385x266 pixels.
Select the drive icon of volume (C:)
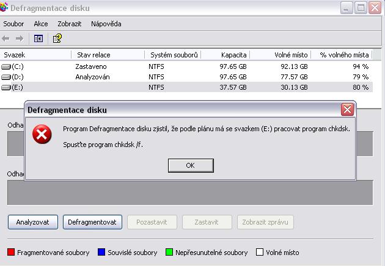point(6,66)
